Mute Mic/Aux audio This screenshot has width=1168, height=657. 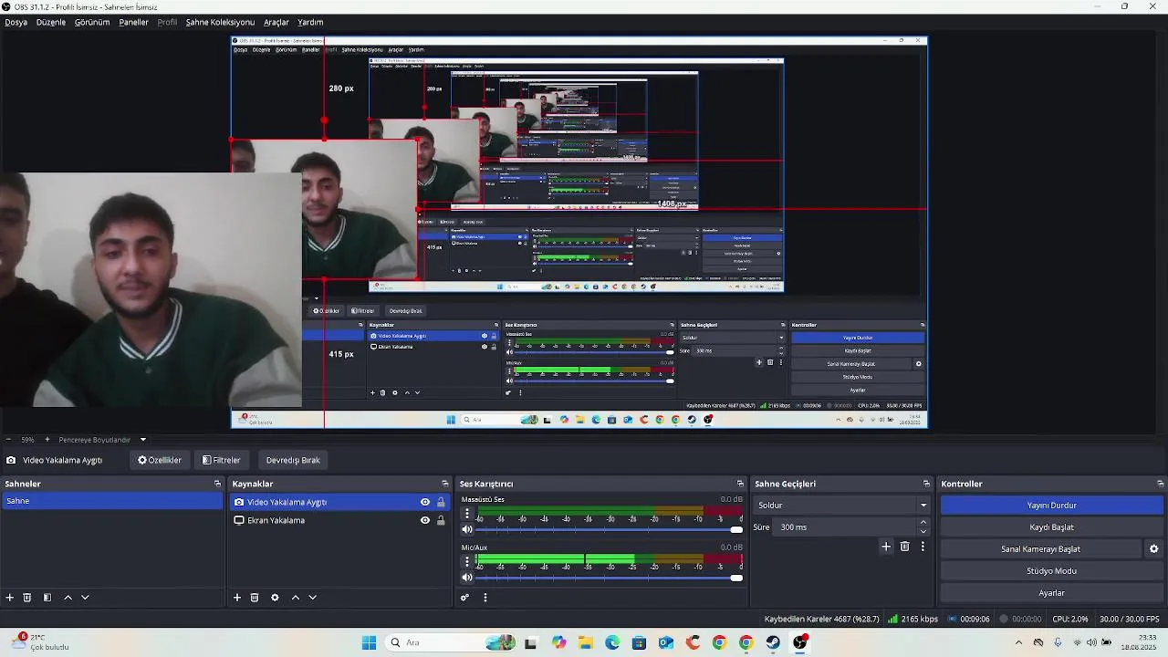point(467,577)
